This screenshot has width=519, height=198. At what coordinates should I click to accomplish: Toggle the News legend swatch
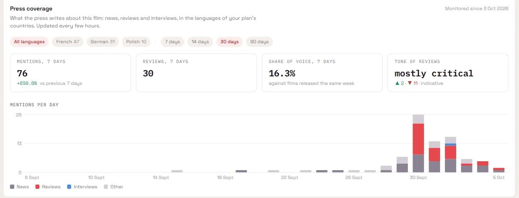(12, 187)
